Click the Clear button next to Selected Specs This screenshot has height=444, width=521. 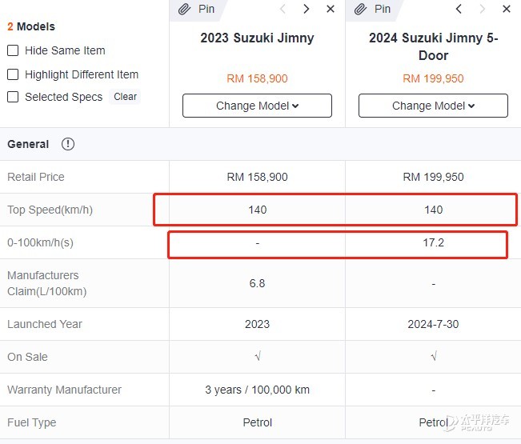point(125,97)
